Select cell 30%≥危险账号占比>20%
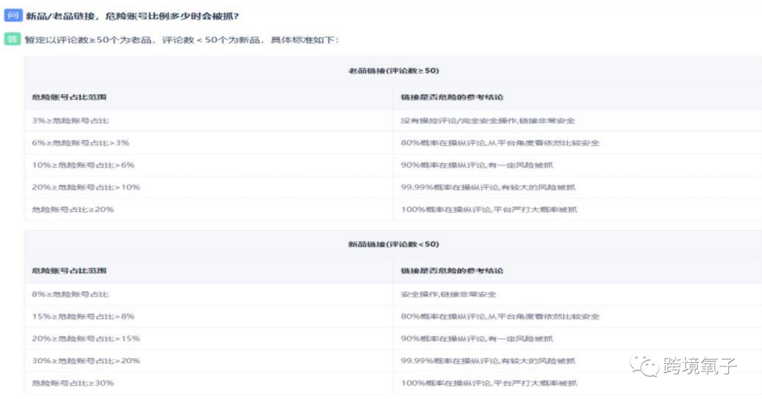 click(86, 361)
